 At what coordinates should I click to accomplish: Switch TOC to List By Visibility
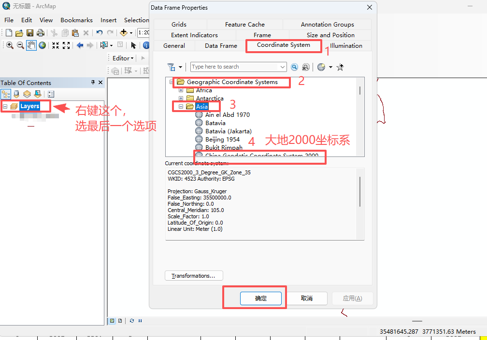point(27,94)
